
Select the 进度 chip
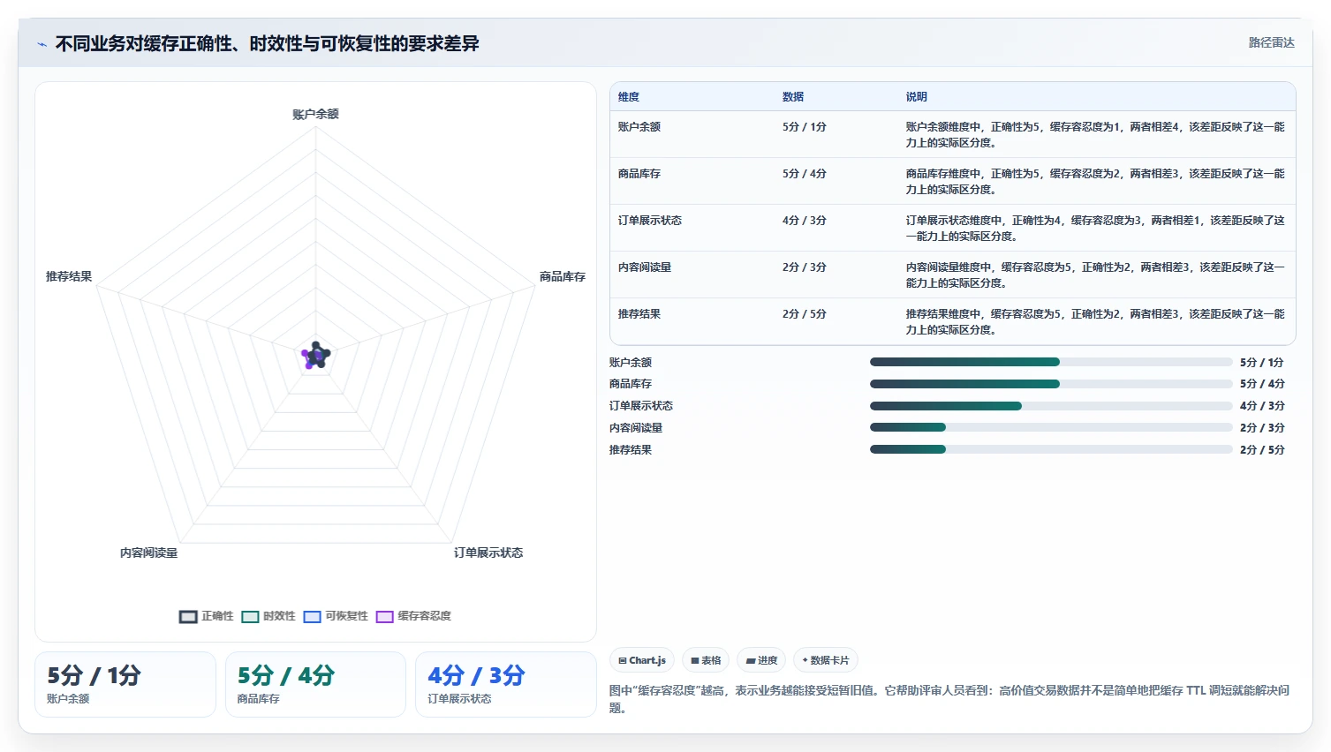[761, 660]
